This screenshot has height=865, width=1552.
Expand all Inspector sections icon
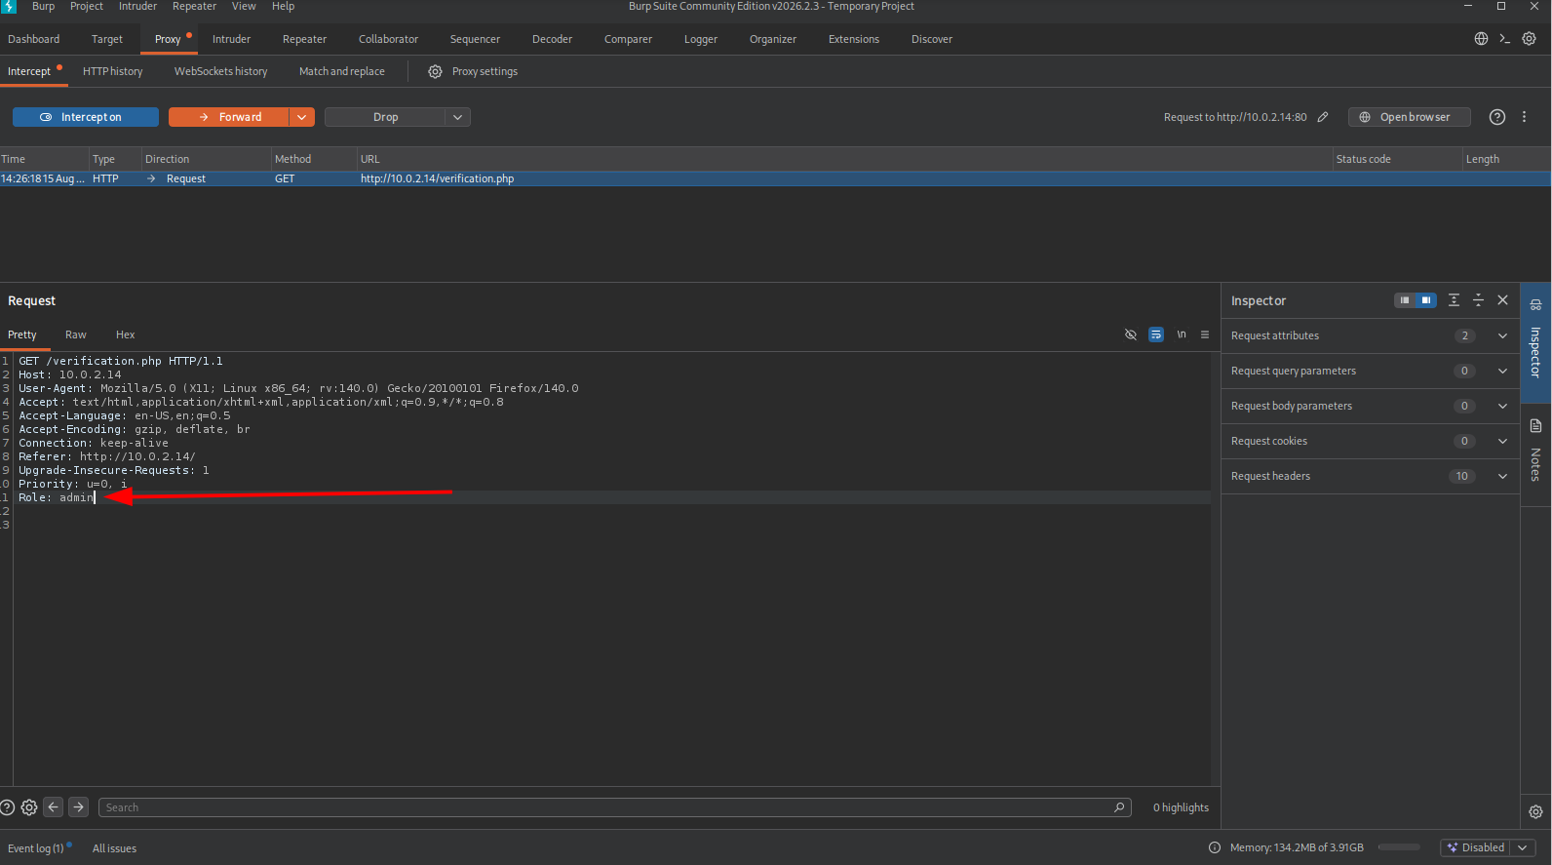[1454, 300]
